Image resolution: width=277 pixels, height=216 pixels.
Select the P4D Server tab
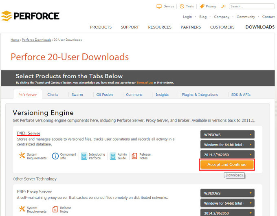click(28, 95)
